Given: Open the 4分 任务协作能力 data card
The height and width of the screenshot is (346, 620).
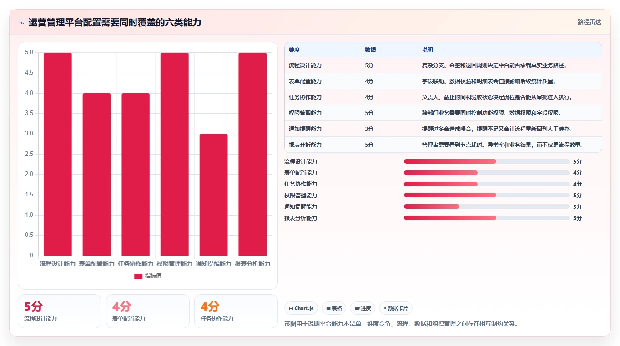Looking at the screenshot, I should [236, 311].
